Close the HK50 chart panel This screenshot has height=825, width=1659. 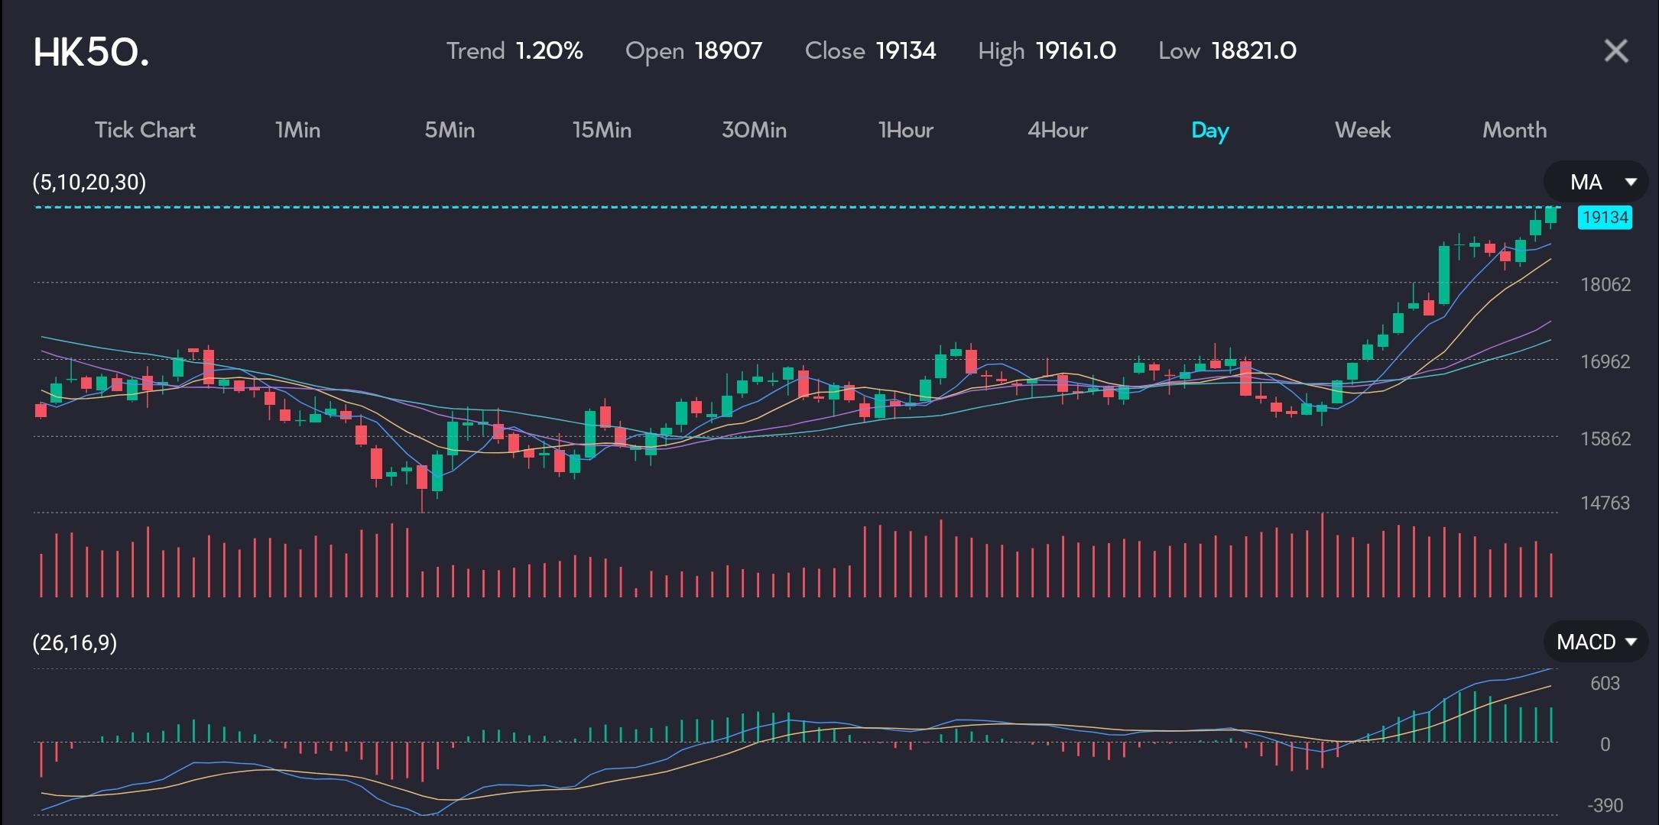[1615, 51]
